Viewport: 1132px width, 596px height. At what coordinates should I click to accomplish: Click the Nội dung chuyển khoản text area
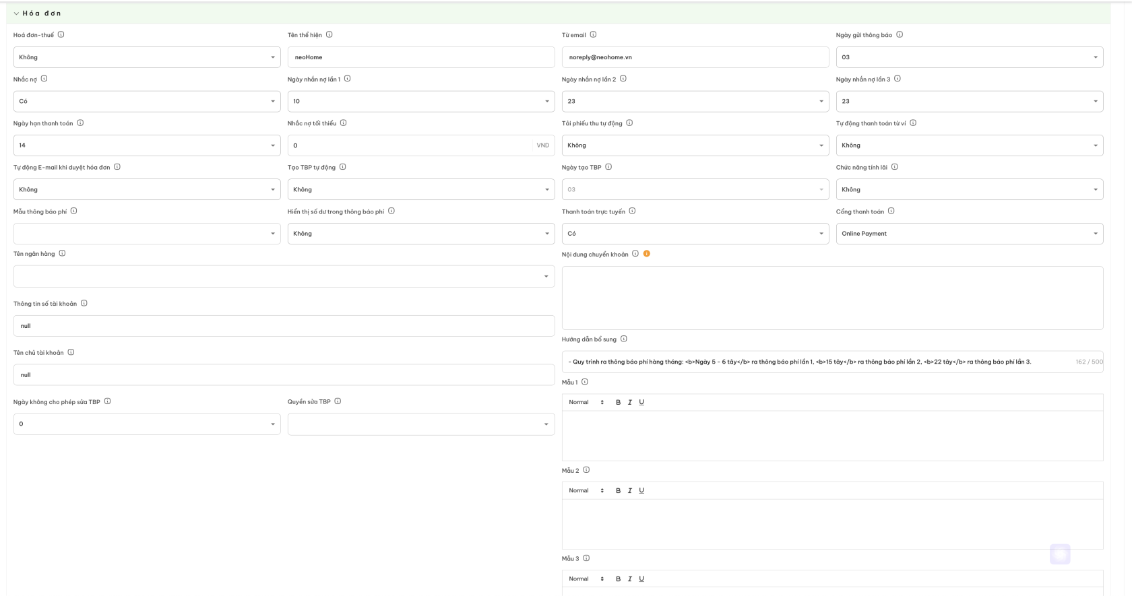(833, 298)
